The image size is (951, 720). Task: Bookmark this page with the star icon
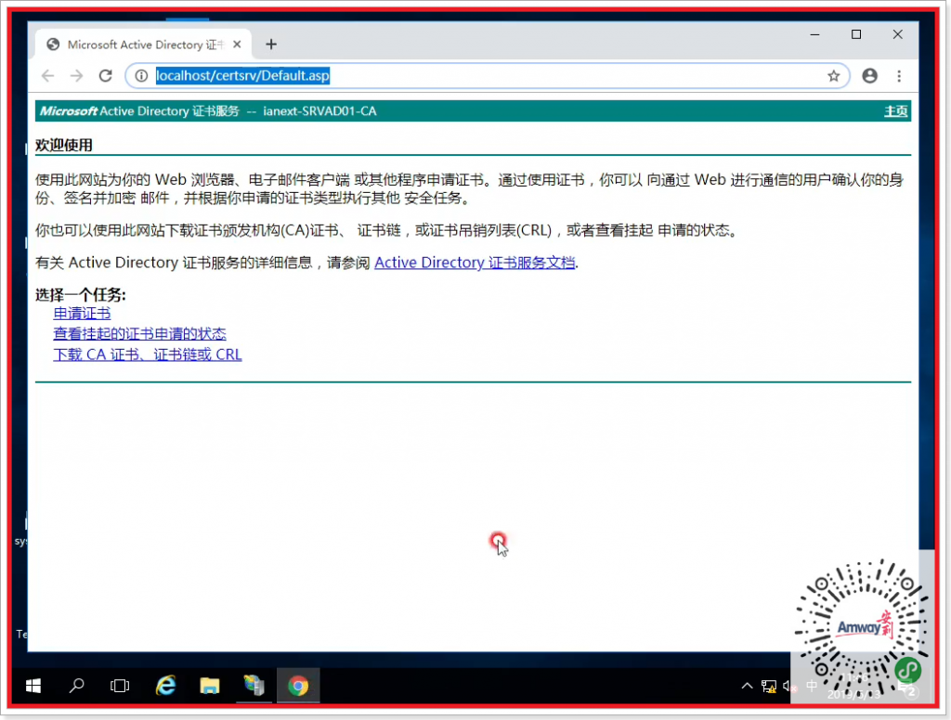point(833,76)
